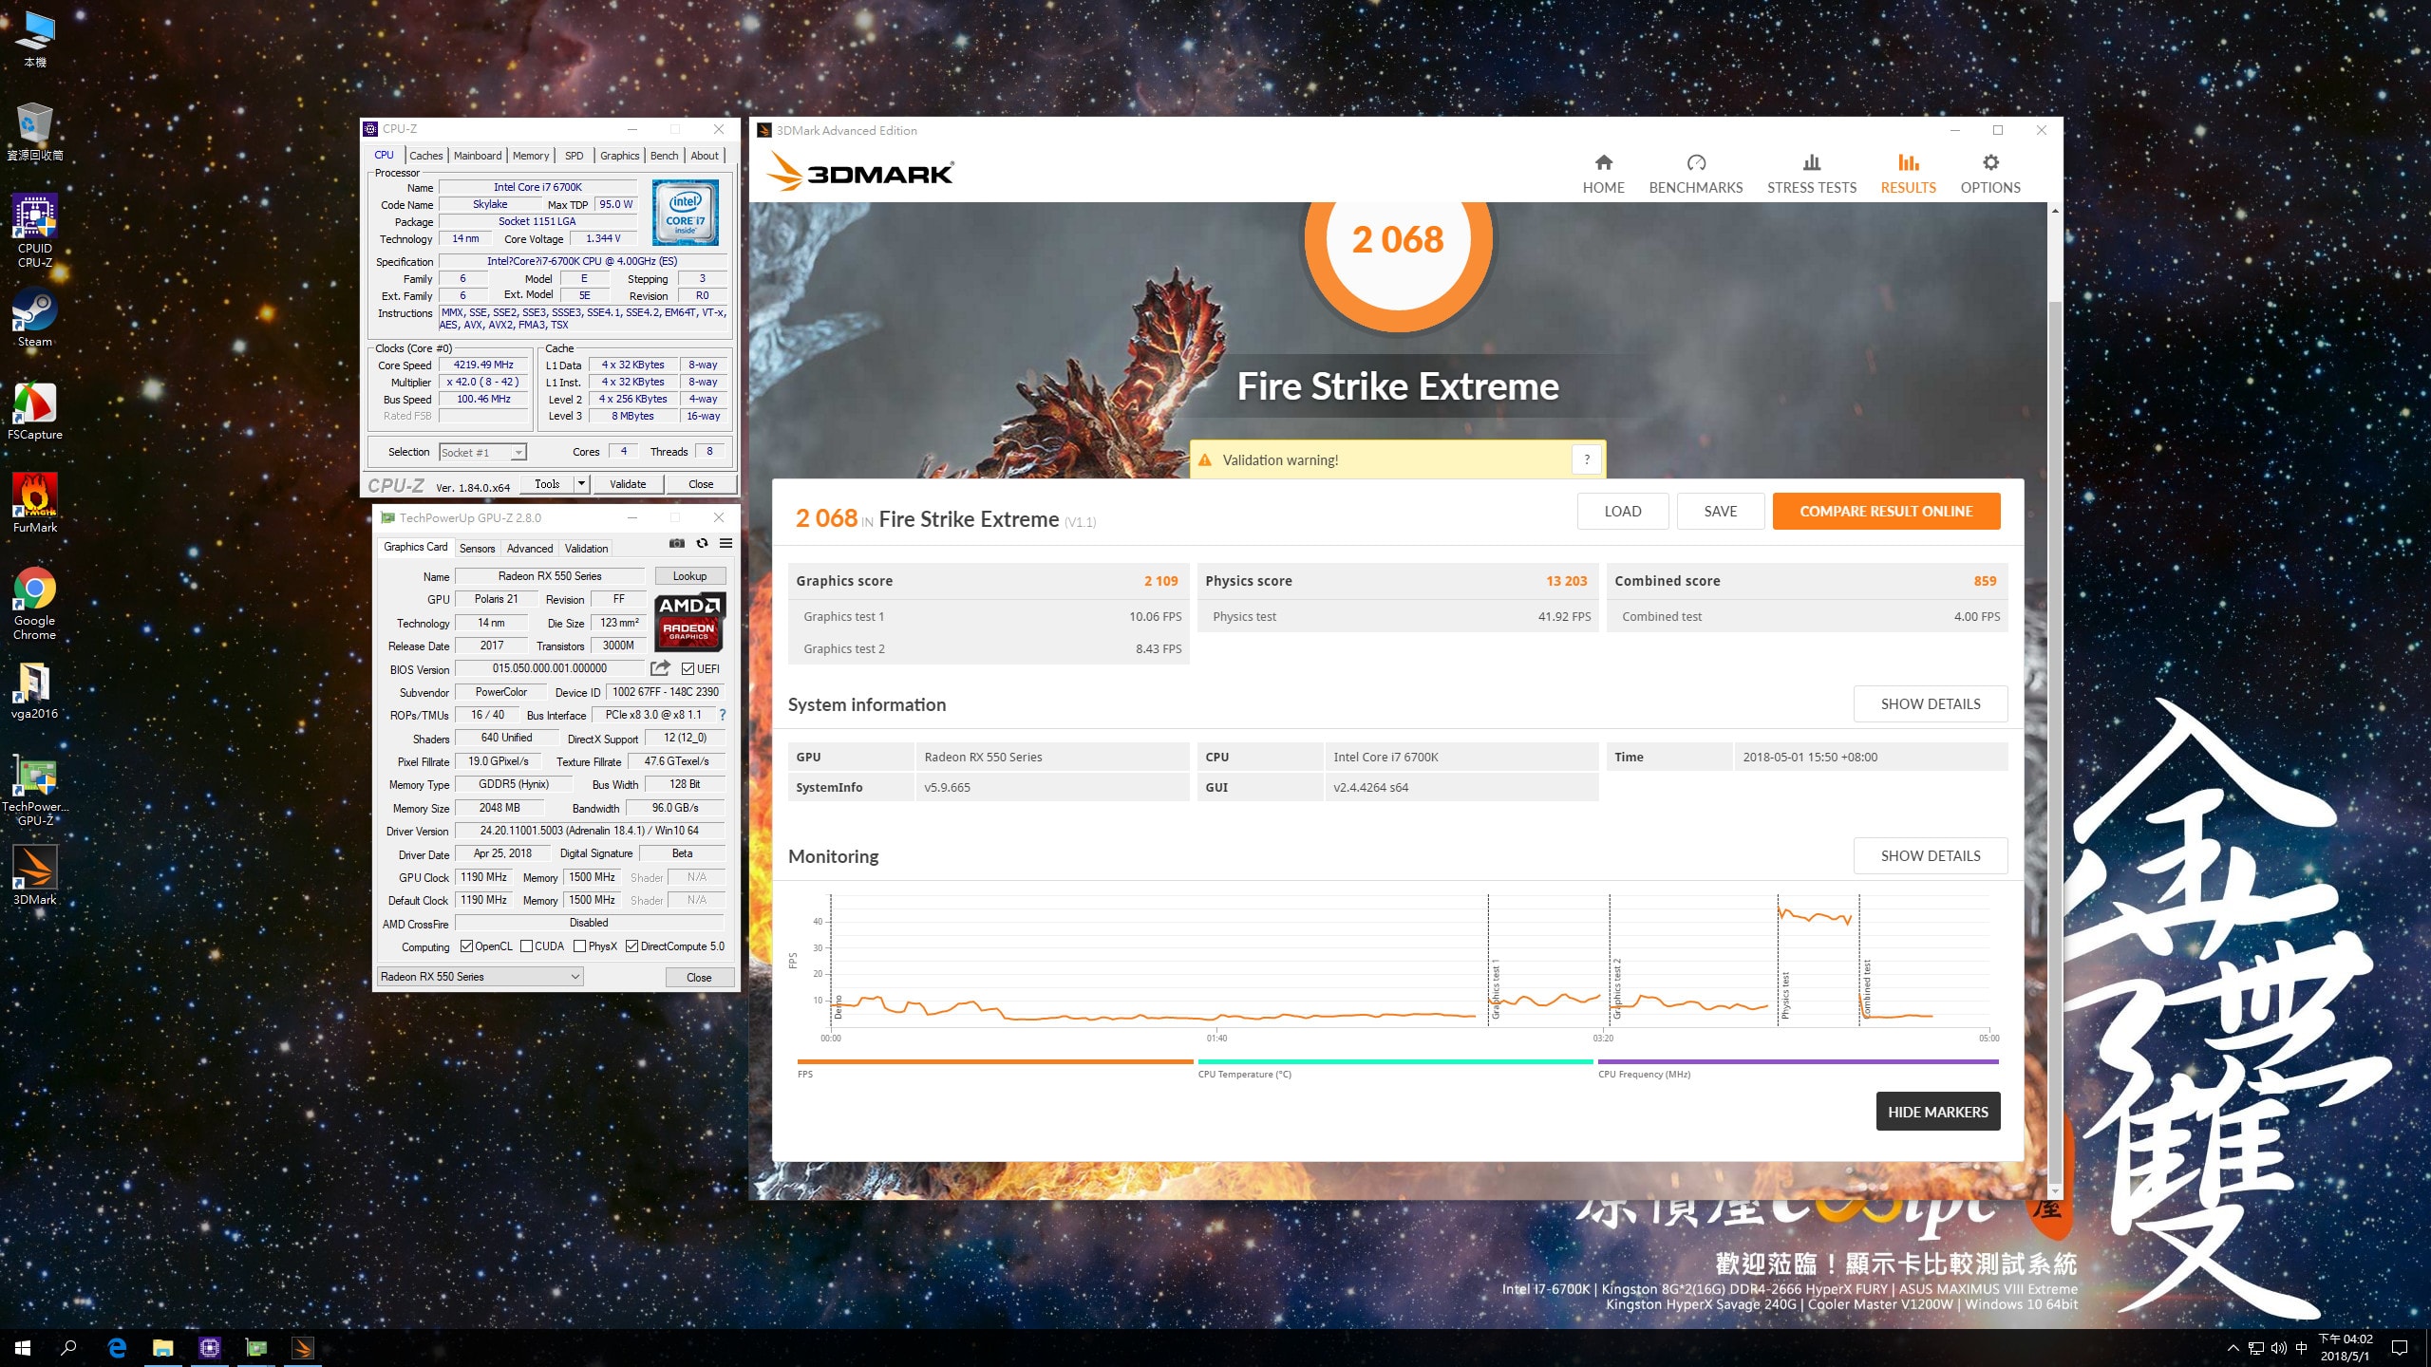Click GPU-Z refresh icon
This screenshot has width=2431, height=1367.
coord(702,544)
